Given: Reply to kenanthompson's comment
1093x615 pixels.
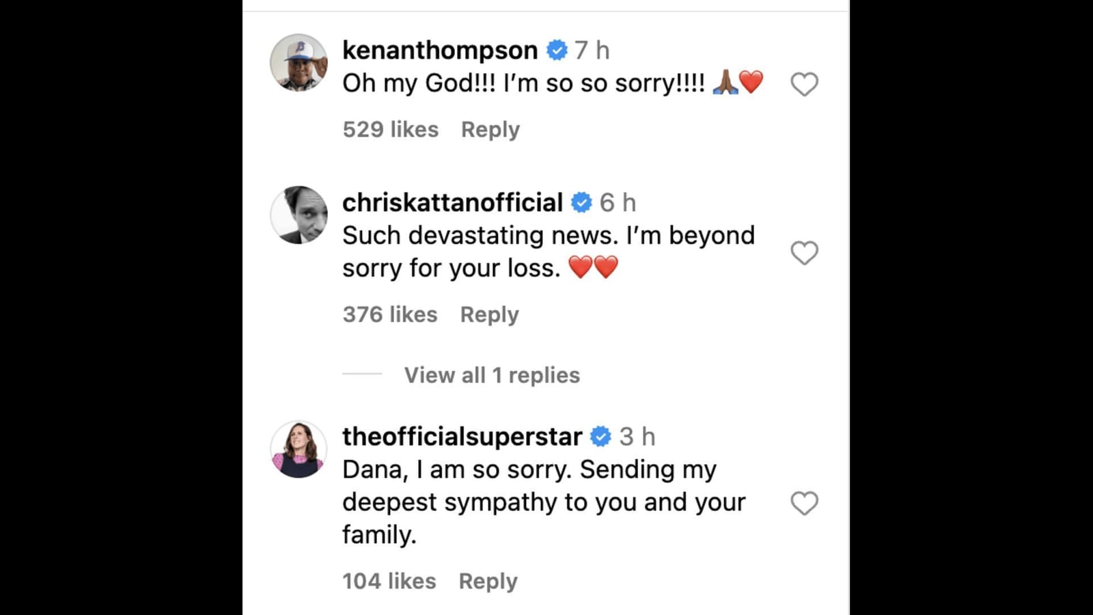Looking at the screenshot, I should [x=490, y=129].
